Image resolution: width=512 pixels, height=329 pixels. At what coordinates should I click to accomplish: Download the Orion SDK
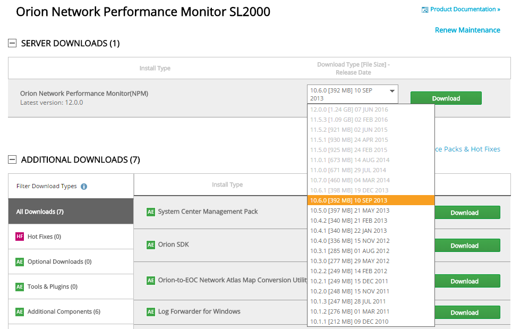click(464, 246)
